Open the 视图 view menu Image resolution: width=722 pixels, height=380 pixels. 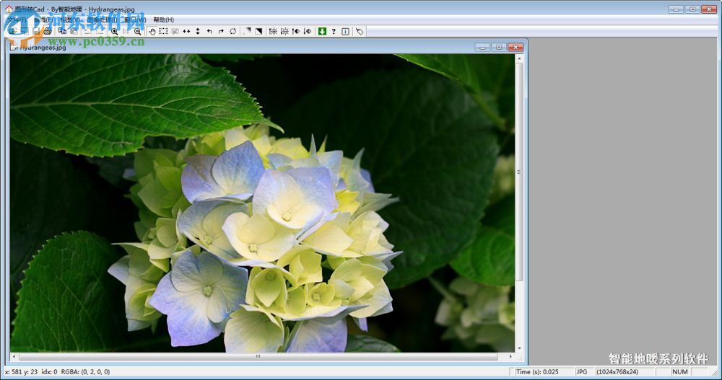69,19
